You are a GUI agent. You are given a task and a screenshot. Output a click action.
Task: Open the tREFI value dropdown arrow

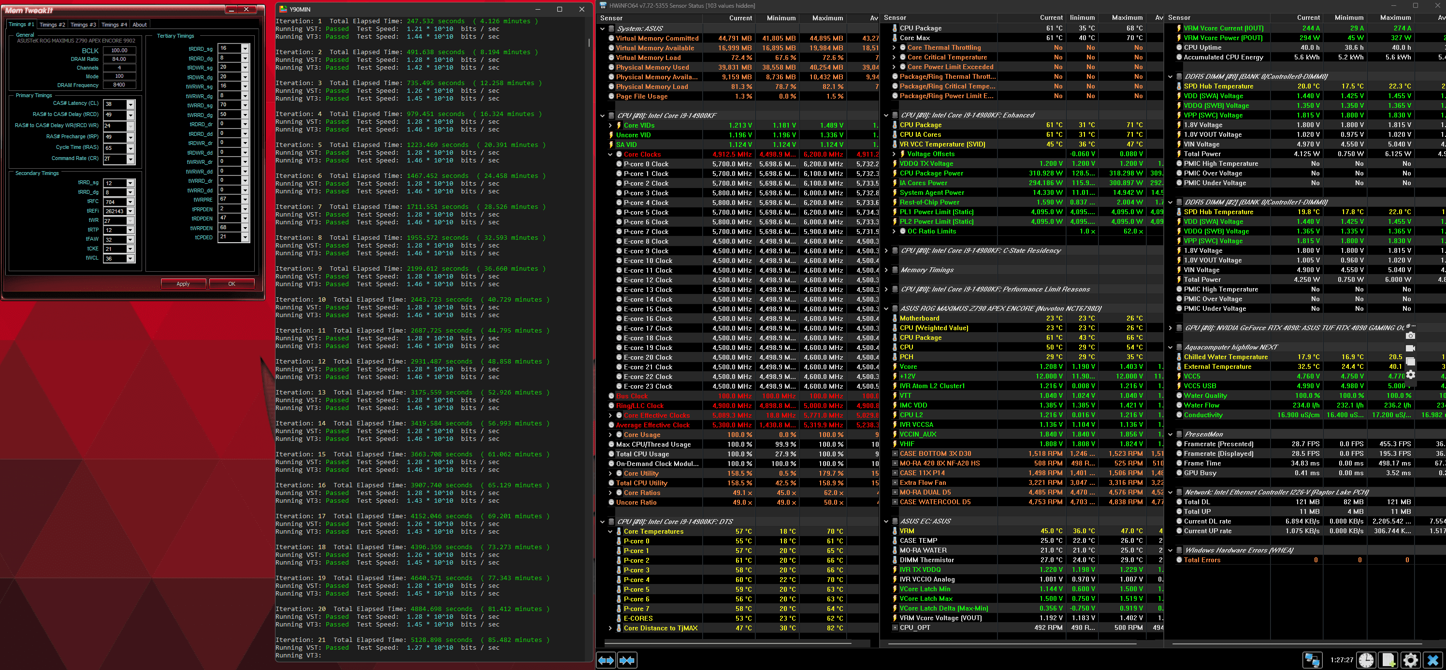[x=130, y=211]
